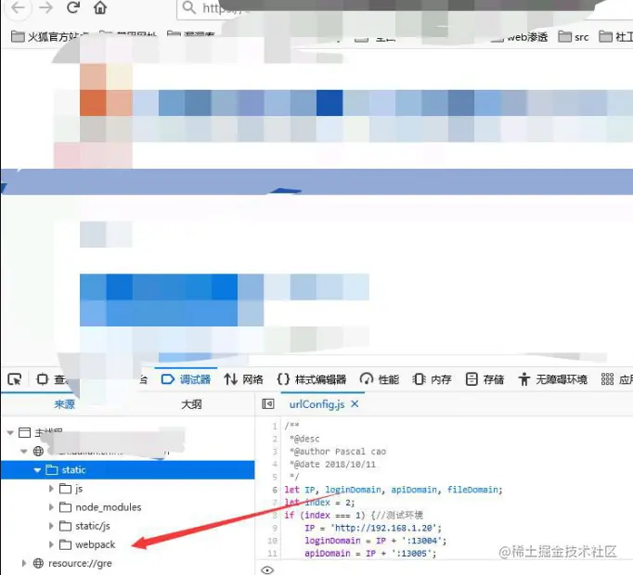Open the 无障碍环境 accessibility tab
Screen dimensions: 633x575
552,379
